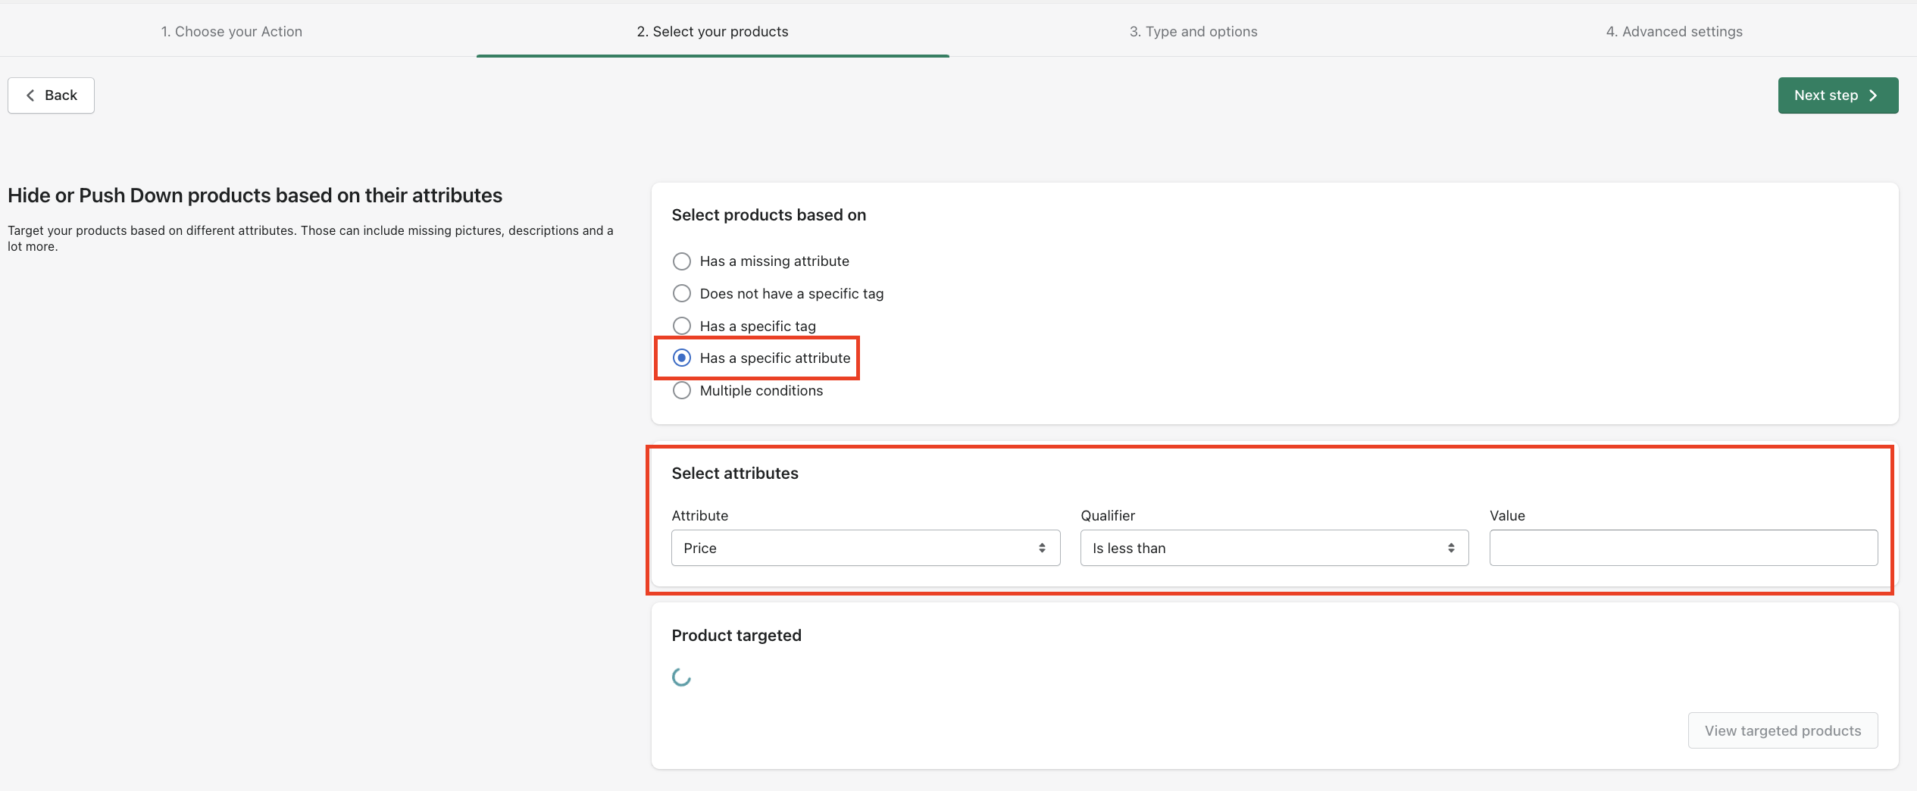Open the Qualifier dropdown showing 'Is less than'
This screenshot has height=791, width=1917.
click(x=1274, y=548)
